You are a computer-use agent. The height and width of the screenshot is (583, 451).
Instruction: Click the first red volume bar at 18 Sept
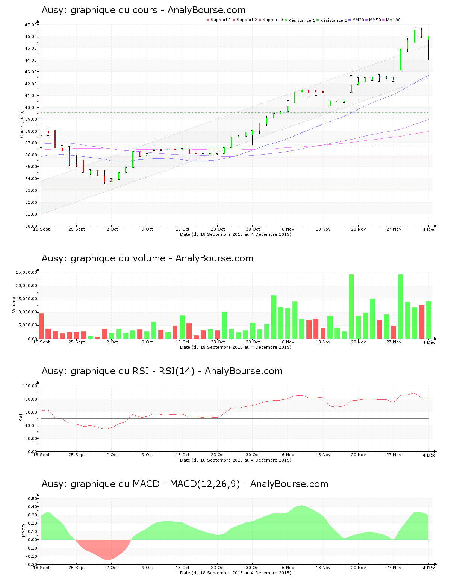tap(41, 326)
